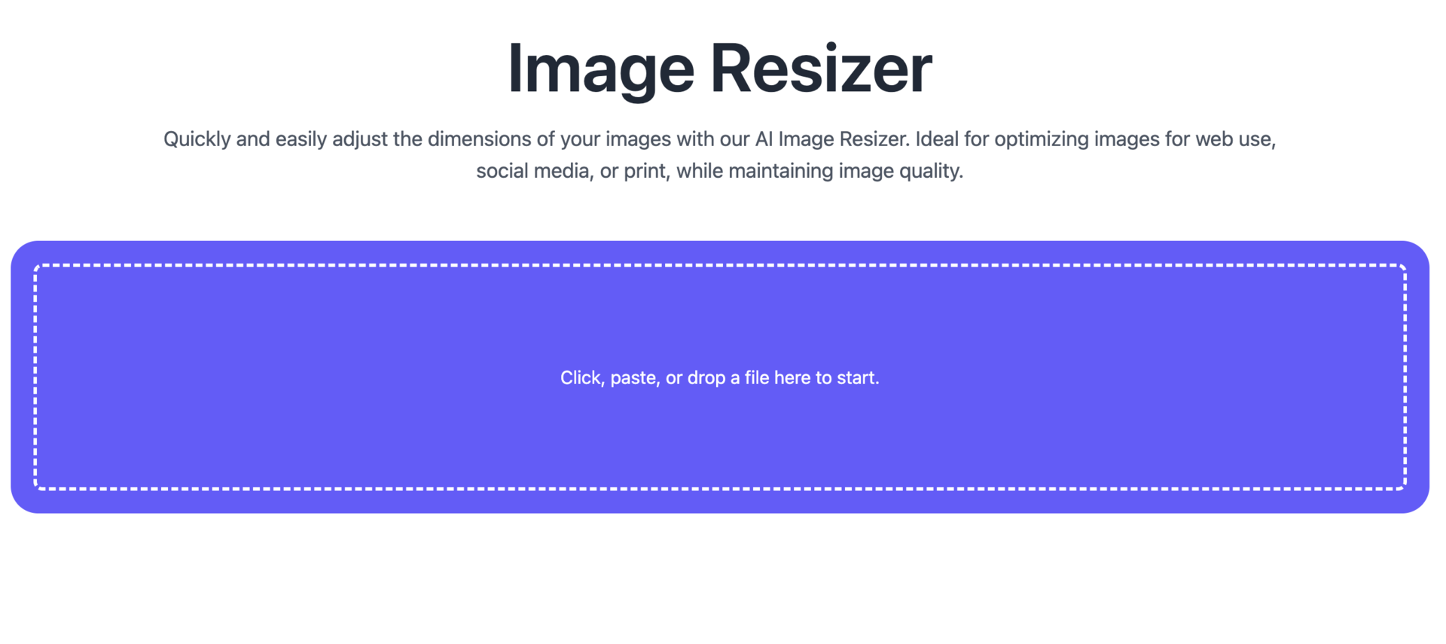
Task: Click the description paragraph below the heading
Action: point(719,154)
